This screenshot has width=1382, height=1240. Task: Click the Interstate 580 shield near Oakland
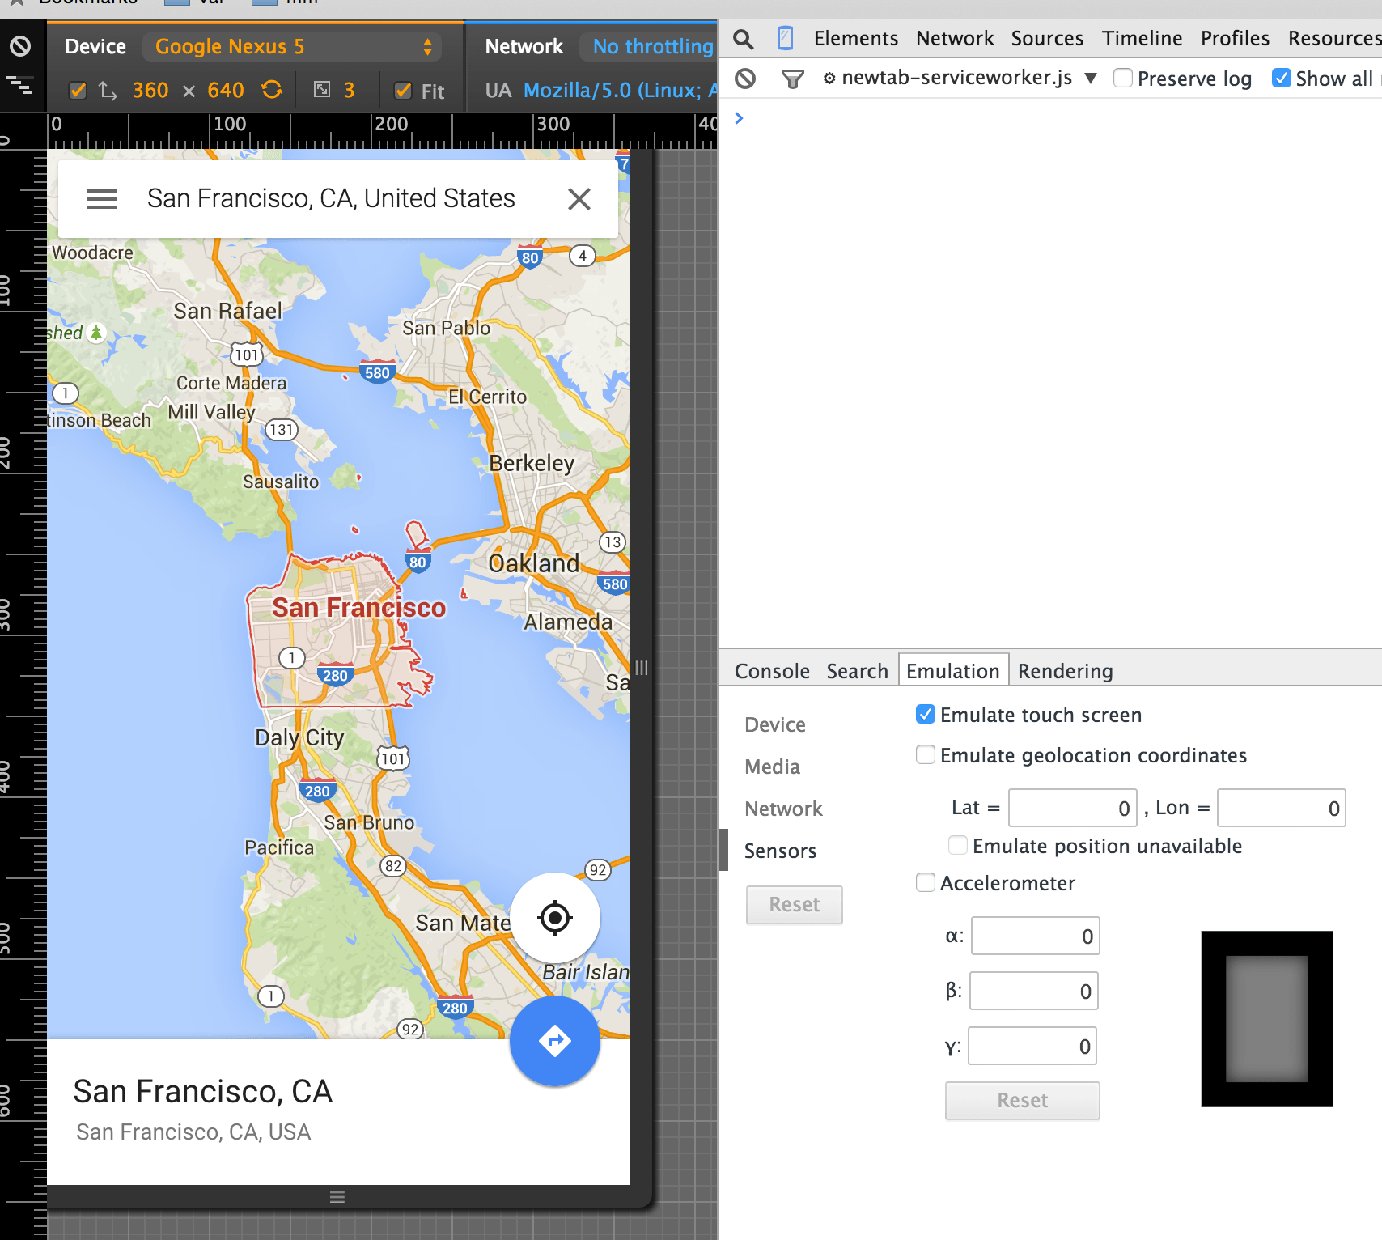[615, 584]
